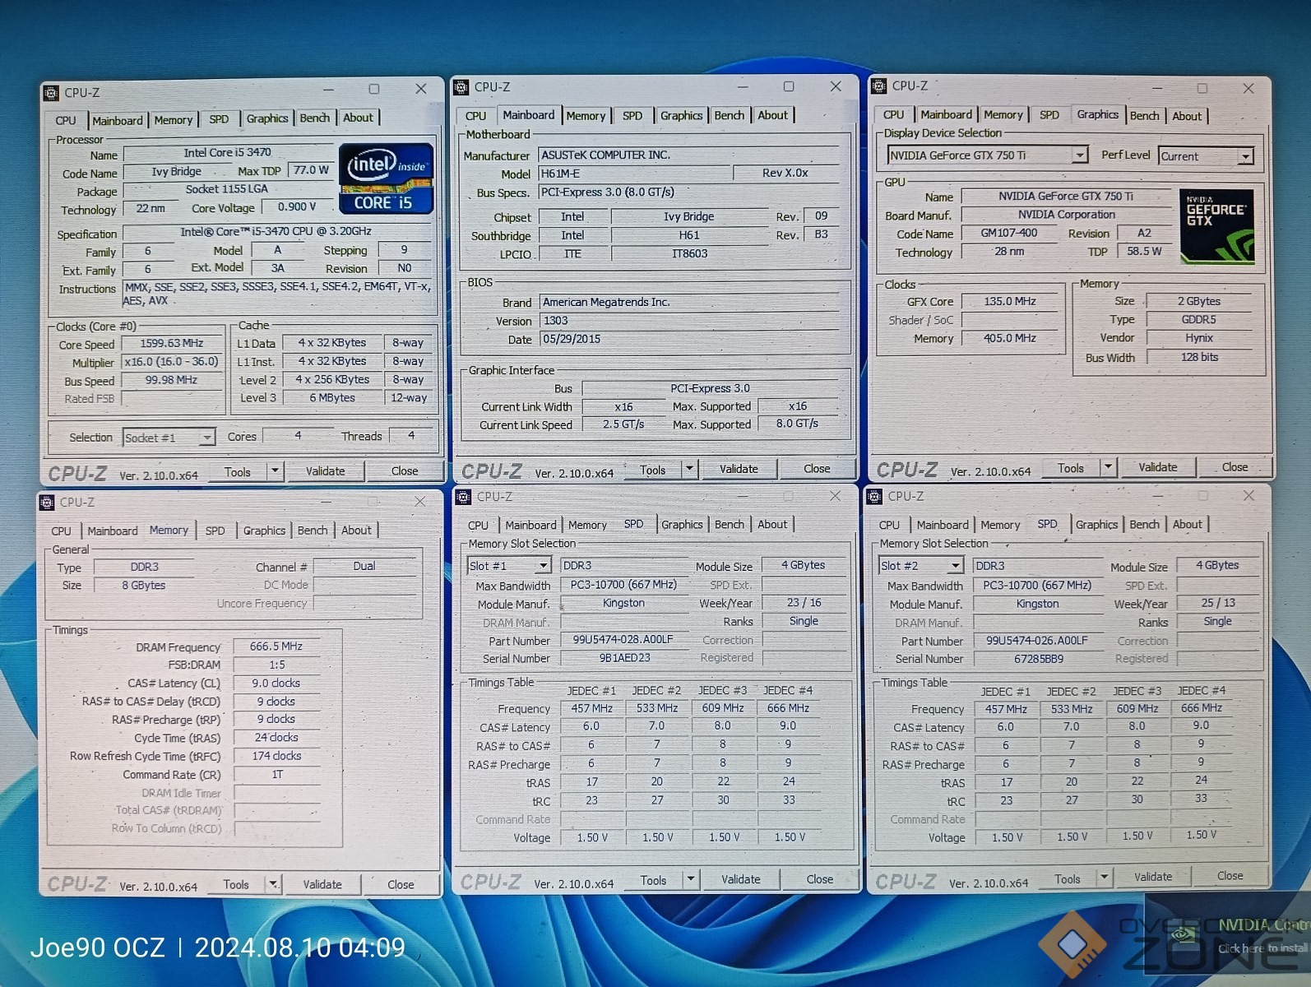Click the Memory Size value 8 GBytes
Viewport: 1311px width, 987px height.
pyautogui.click(x=144, y=586)
